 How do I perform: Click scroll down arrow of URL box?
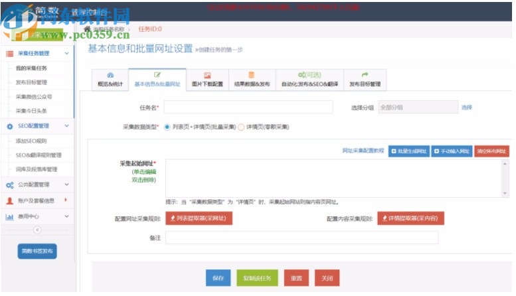505,193
